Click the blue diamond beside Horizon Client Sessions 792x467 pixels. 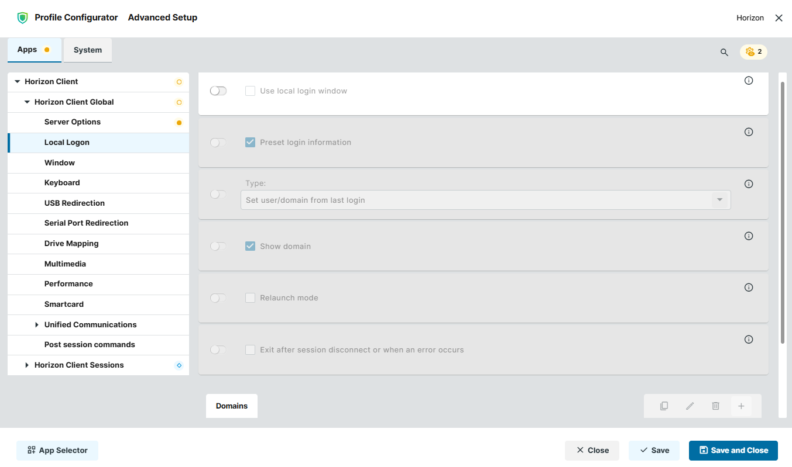coord(179,365)
